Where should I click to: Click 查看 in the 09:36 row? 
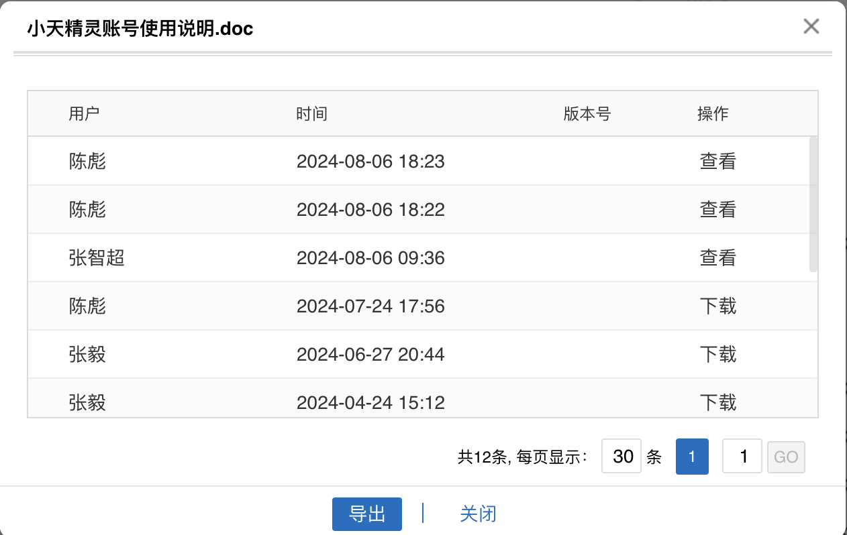click(x=718, y=258)
